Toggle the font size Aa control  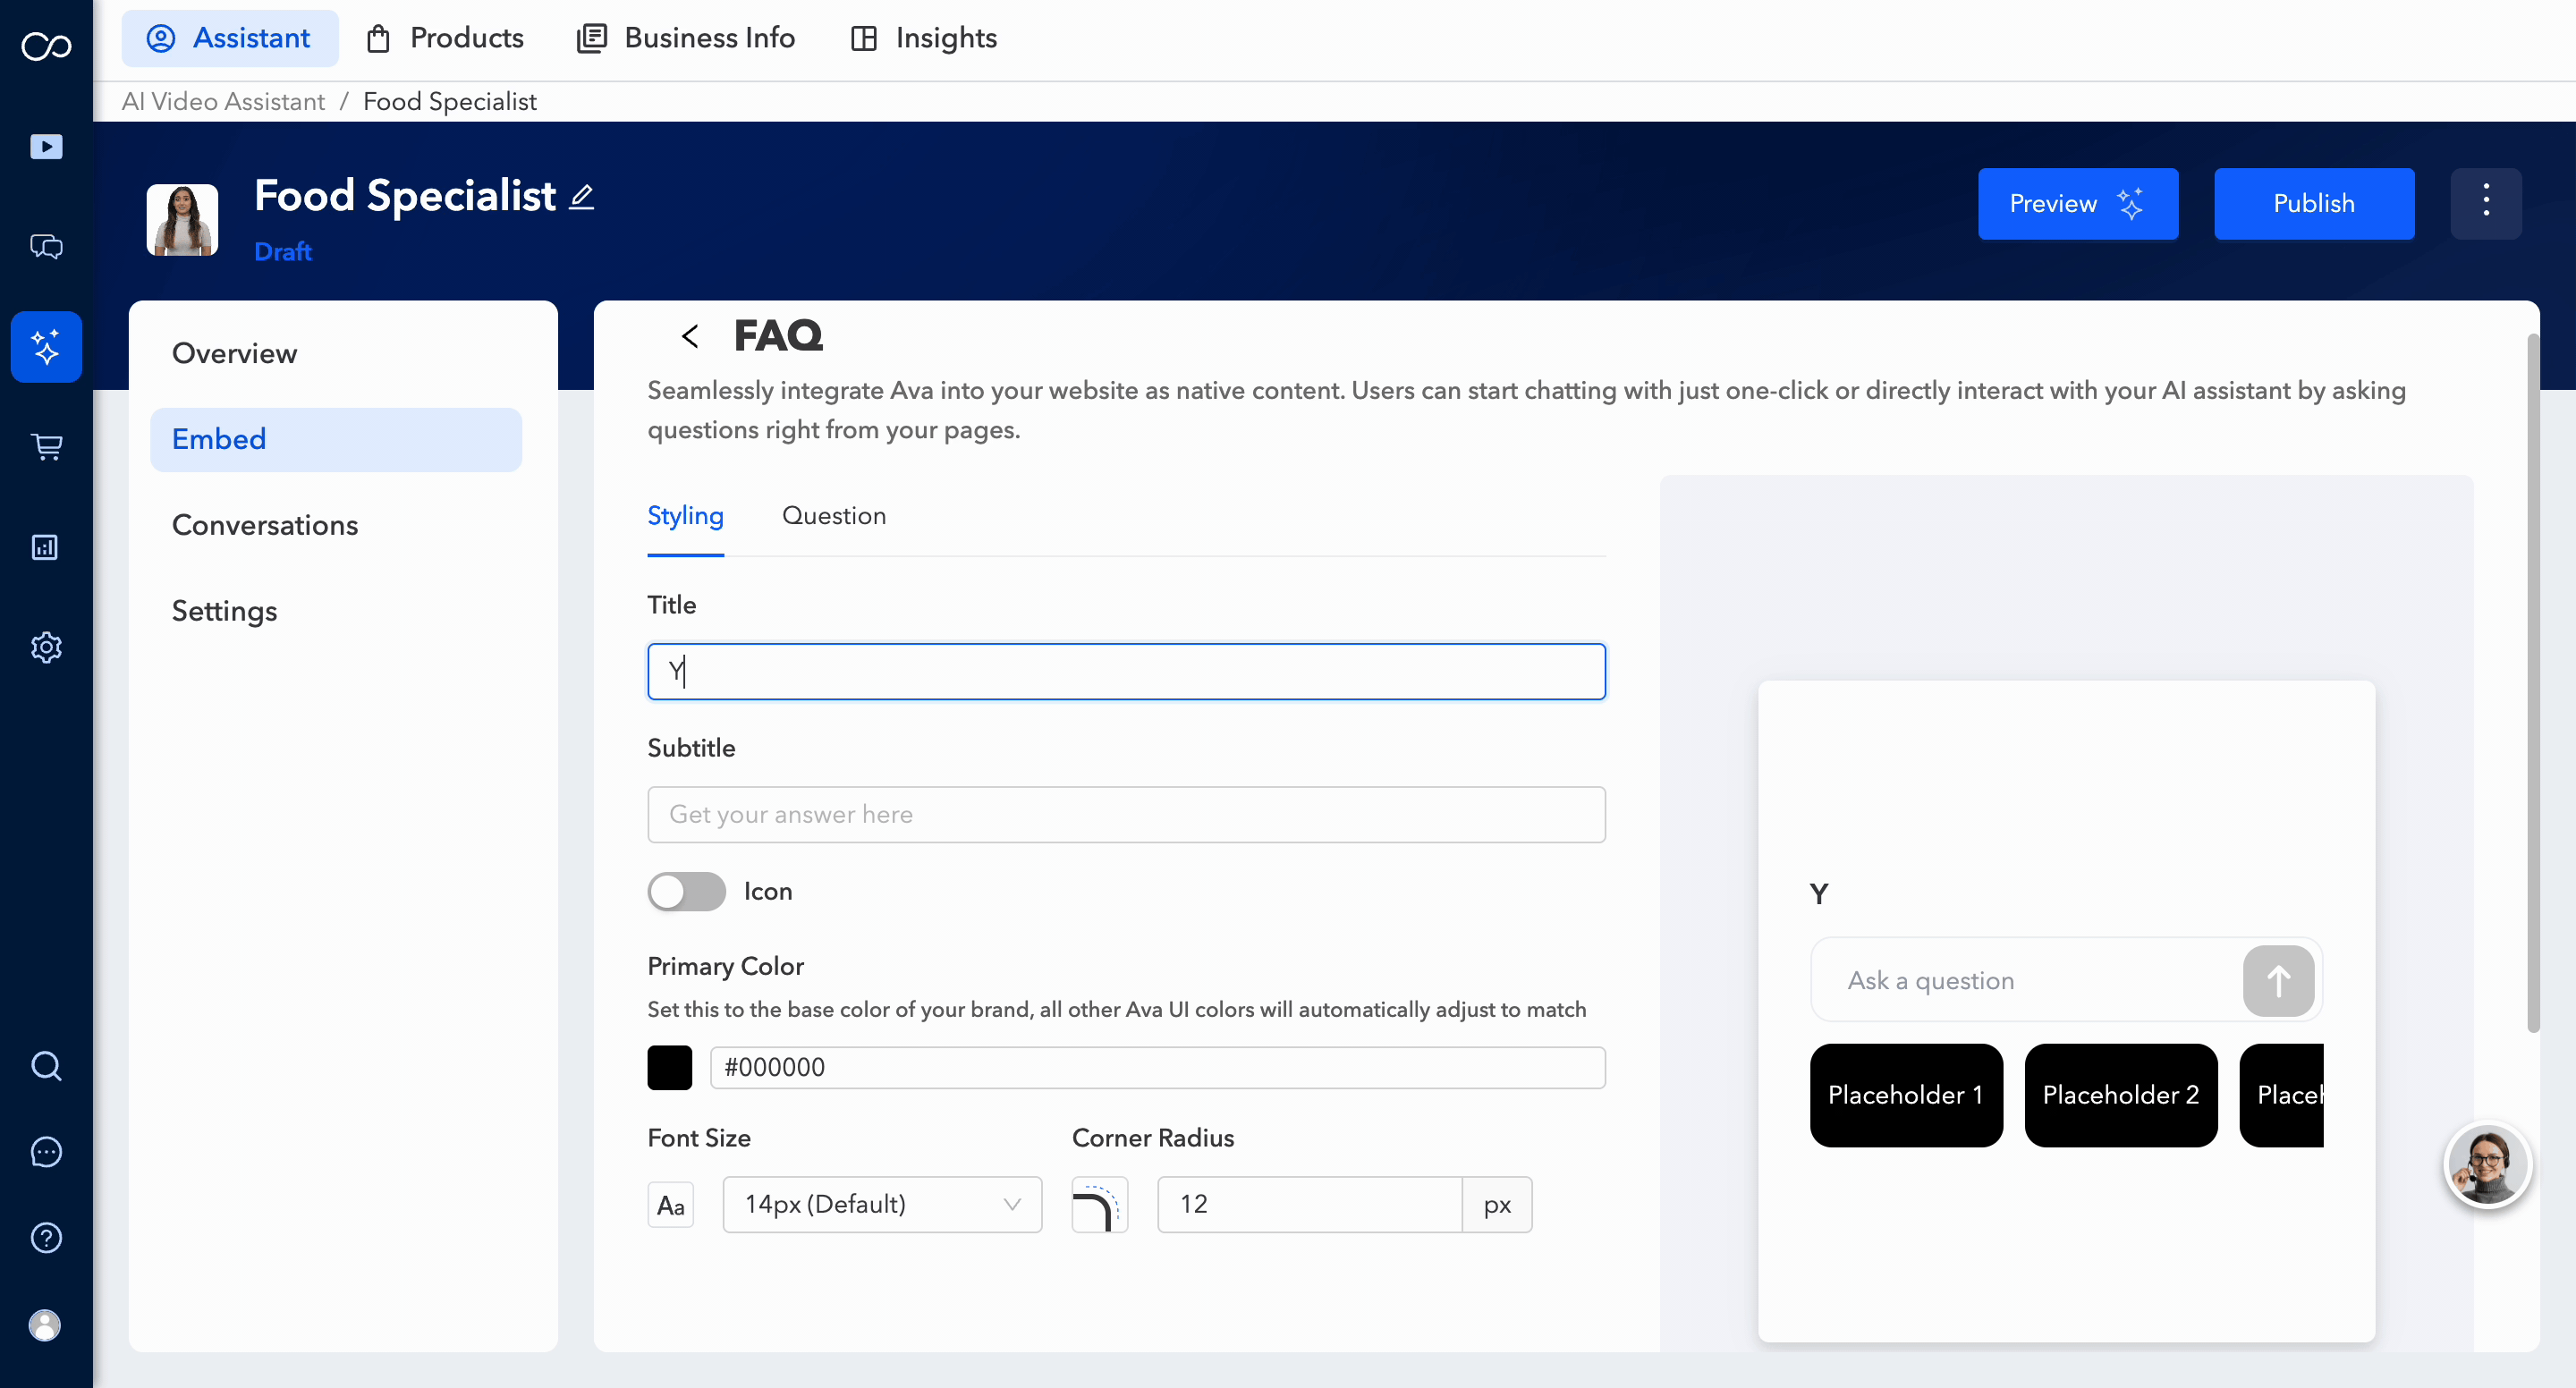click(671, 1204)
